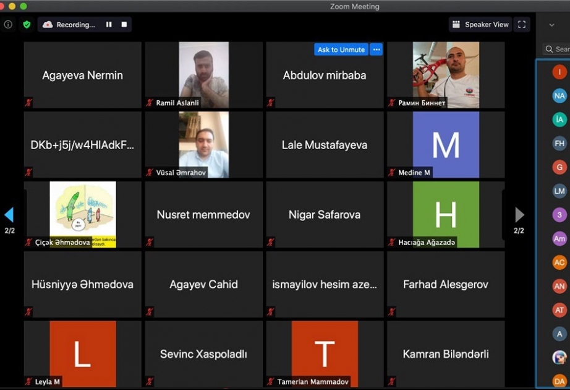Click the Agayeva Nermin name tile
The height and width of the screenshot is (390, 570).
[x=82, y=75]
